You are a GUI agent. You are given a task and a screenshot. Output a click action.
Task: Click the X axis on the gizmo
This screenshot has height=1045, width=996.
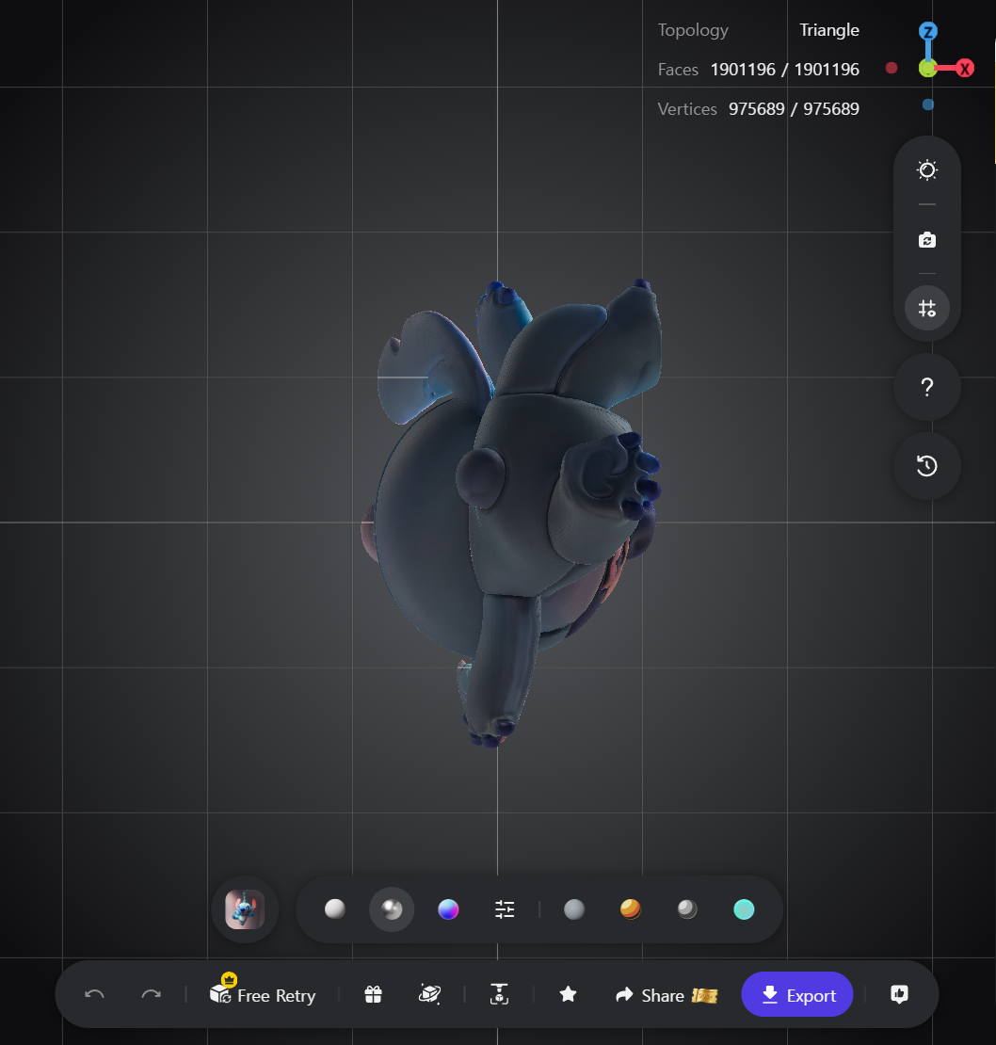pyautogui.click(x=964, y=68)
